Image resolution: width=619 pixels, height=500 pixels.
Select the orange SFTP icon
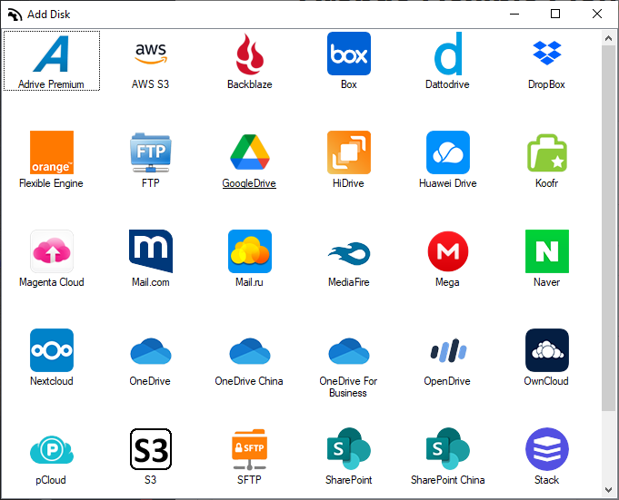[x=249, y=449]
